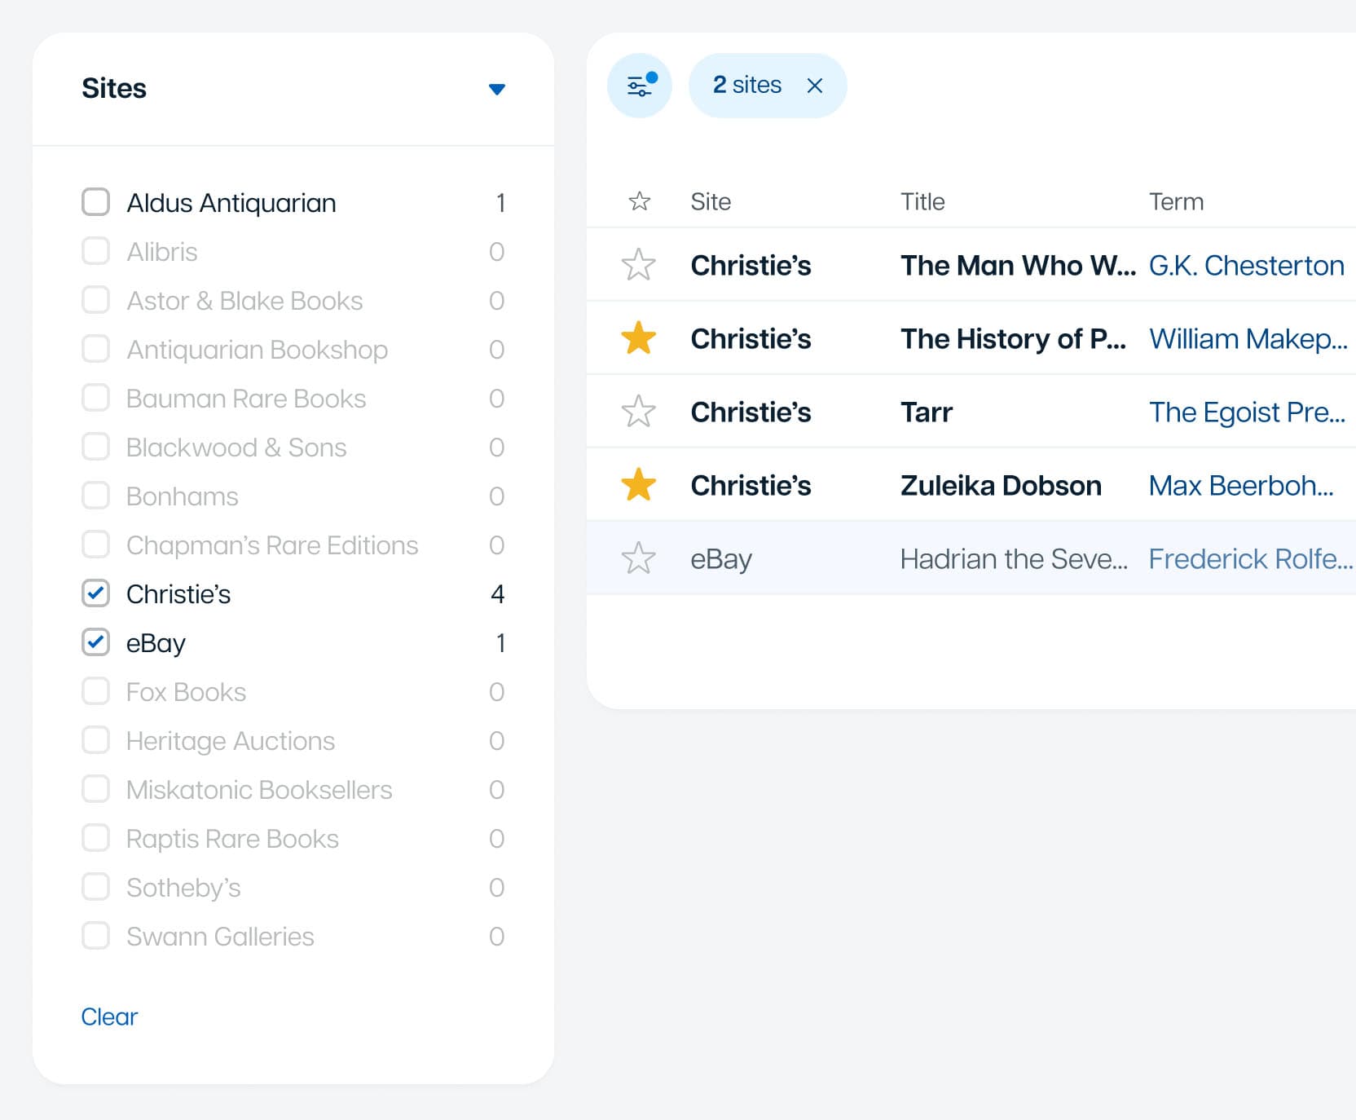
Task: Check the Bonhams checkbox
Action: point(96,496)
